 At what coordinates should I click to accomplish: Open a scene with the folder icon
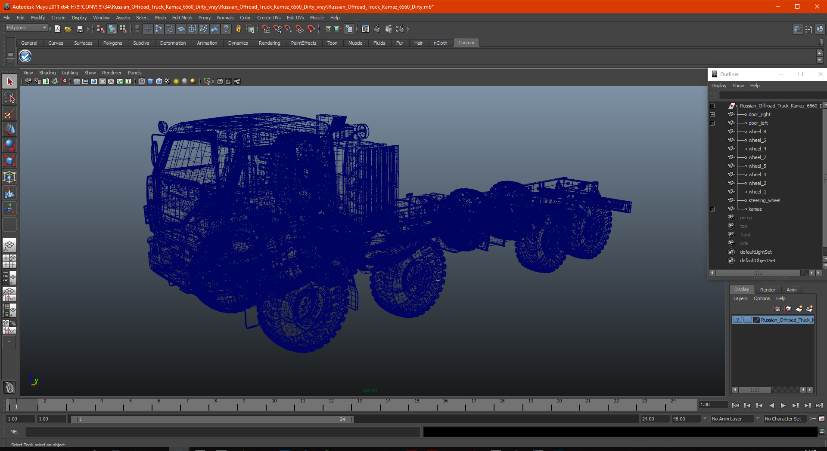pyautogui.click(x=68, y=29)
